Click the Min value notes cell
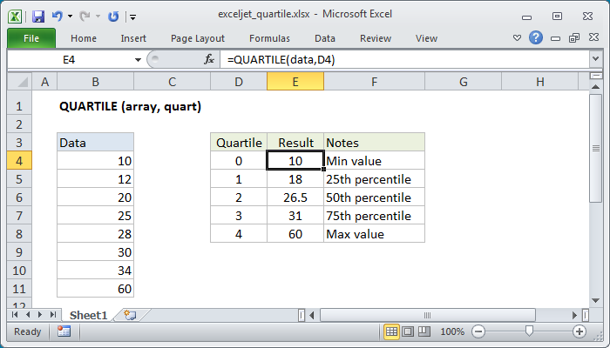 click(374, 161)
